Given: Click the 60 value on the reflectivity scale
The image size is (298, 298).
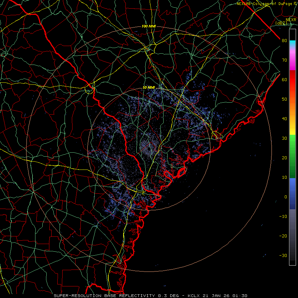Looking at the screenshot, I should coord(284,79).
